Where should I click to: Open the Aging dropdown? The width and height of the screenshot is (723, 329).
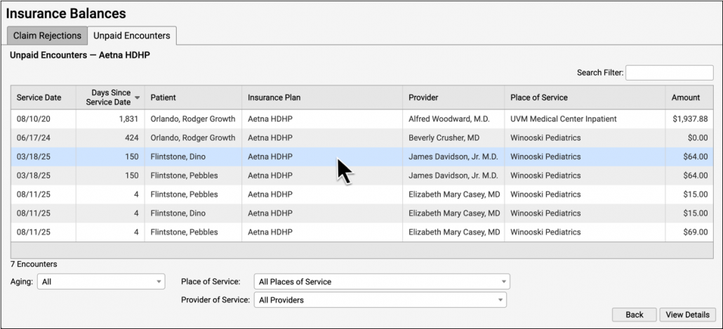[x=101, y=282]
